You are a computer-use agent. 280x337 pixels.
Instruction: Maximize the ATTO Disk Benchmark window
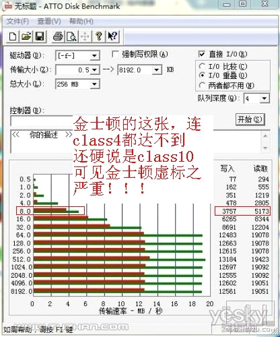(x=242, y=4)
